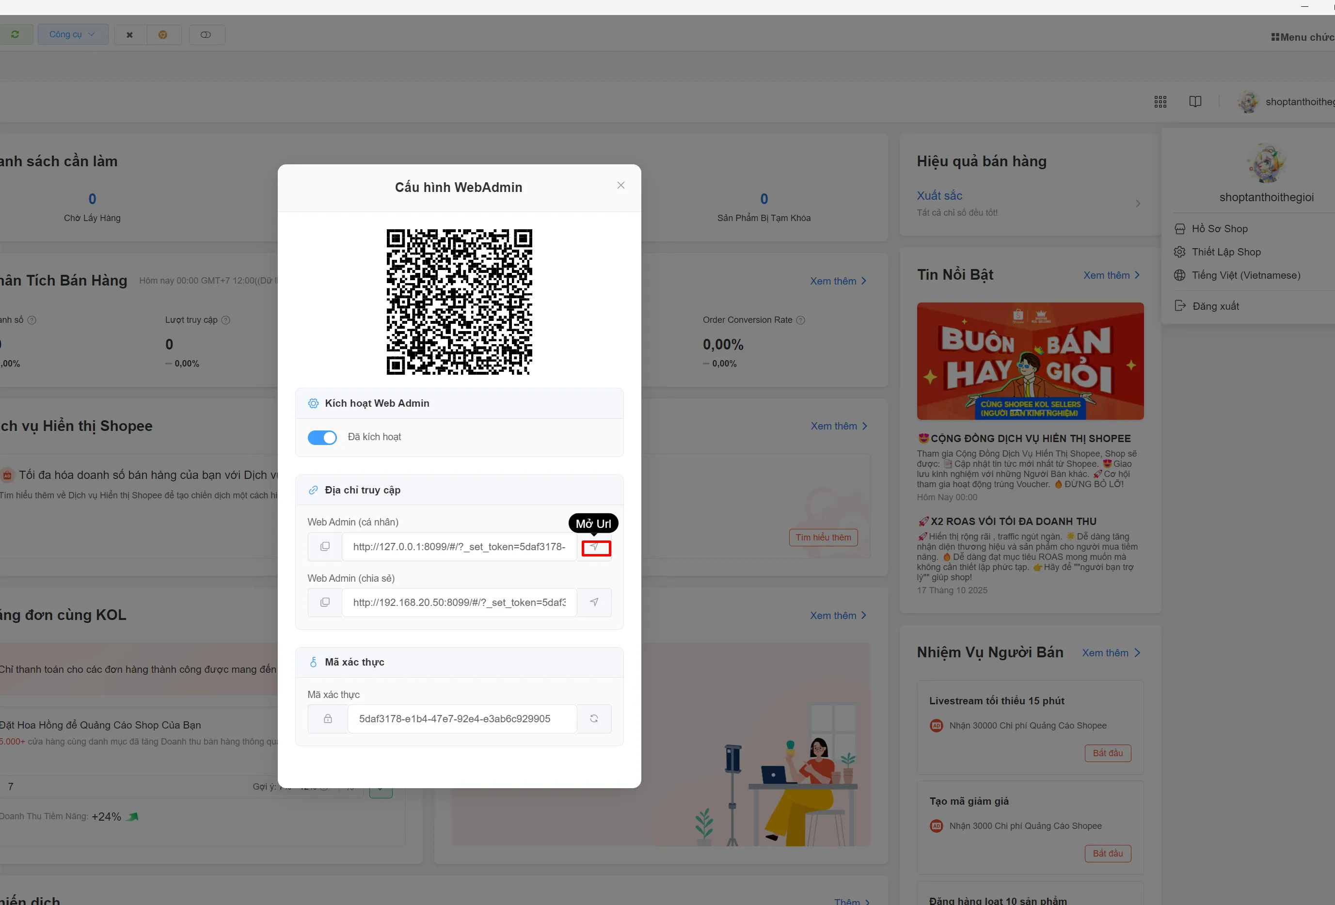
Task: Focus the 127.0.0.1 personal URL field
Action: pos(460,546)
